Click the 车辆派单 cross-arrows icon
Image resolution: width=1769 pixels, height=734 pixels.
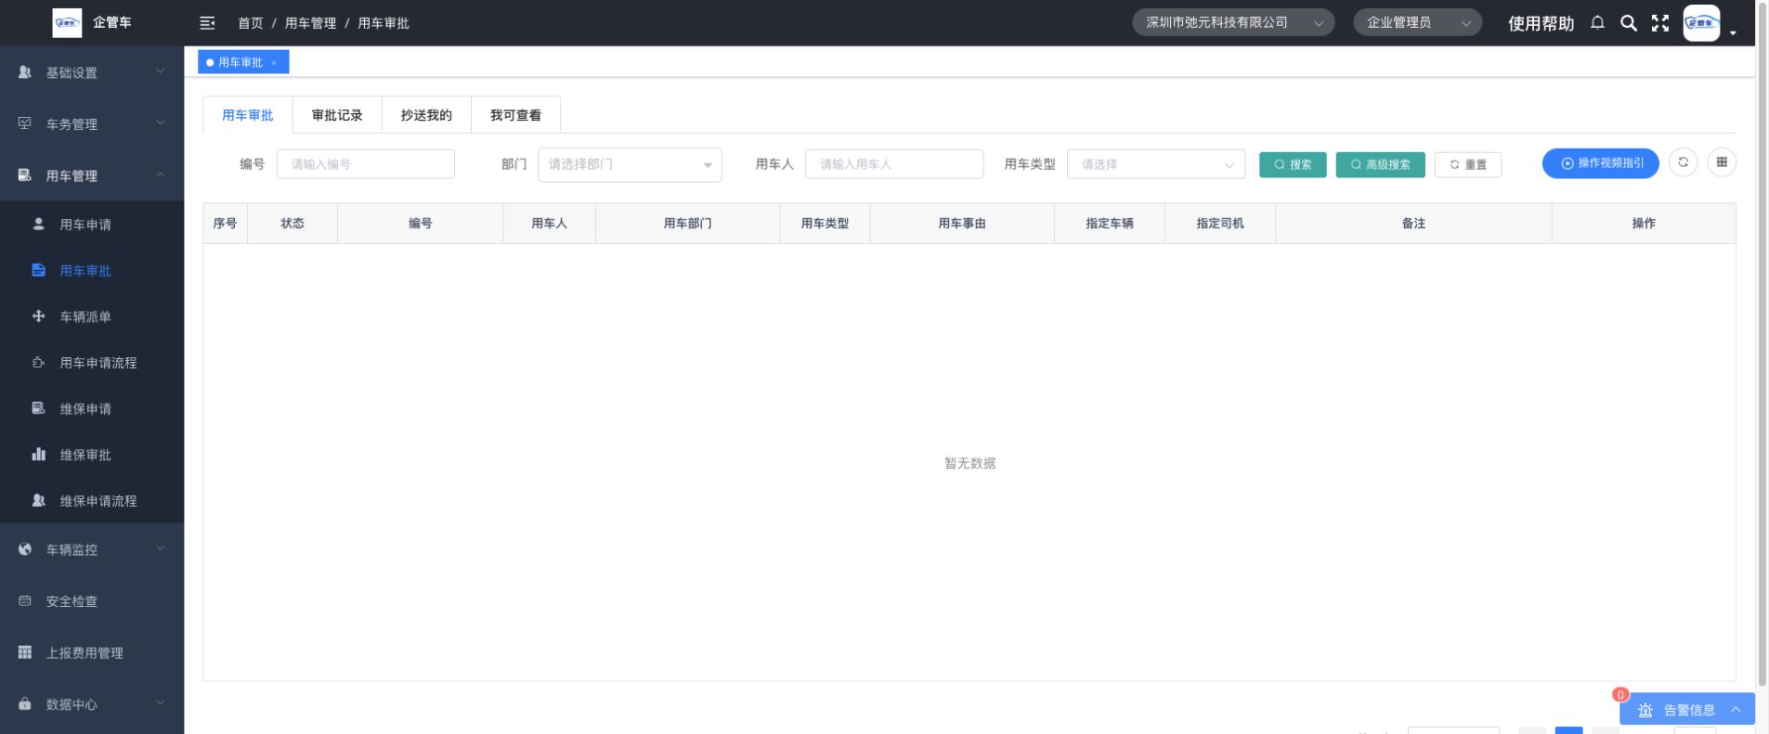[38, 316]
